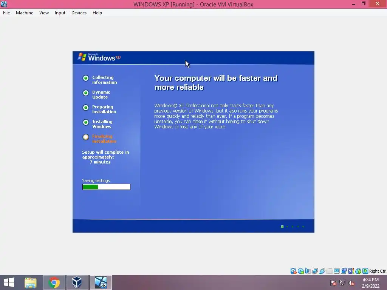Restore down the VirtualBox window
This screenshot has height=290, width=387.
pos(364,4)
